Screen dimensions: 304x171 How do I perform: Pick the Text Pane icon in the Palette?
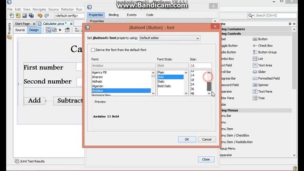pos(255,92)
